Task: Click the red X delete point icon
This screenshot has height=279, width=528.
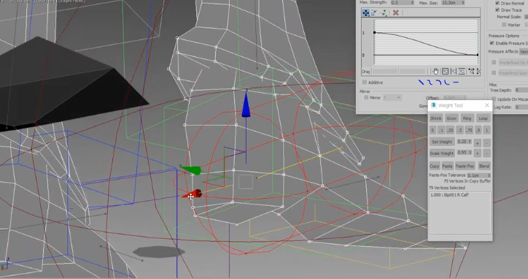Action: pyautogui.click(x=396, y=13)
